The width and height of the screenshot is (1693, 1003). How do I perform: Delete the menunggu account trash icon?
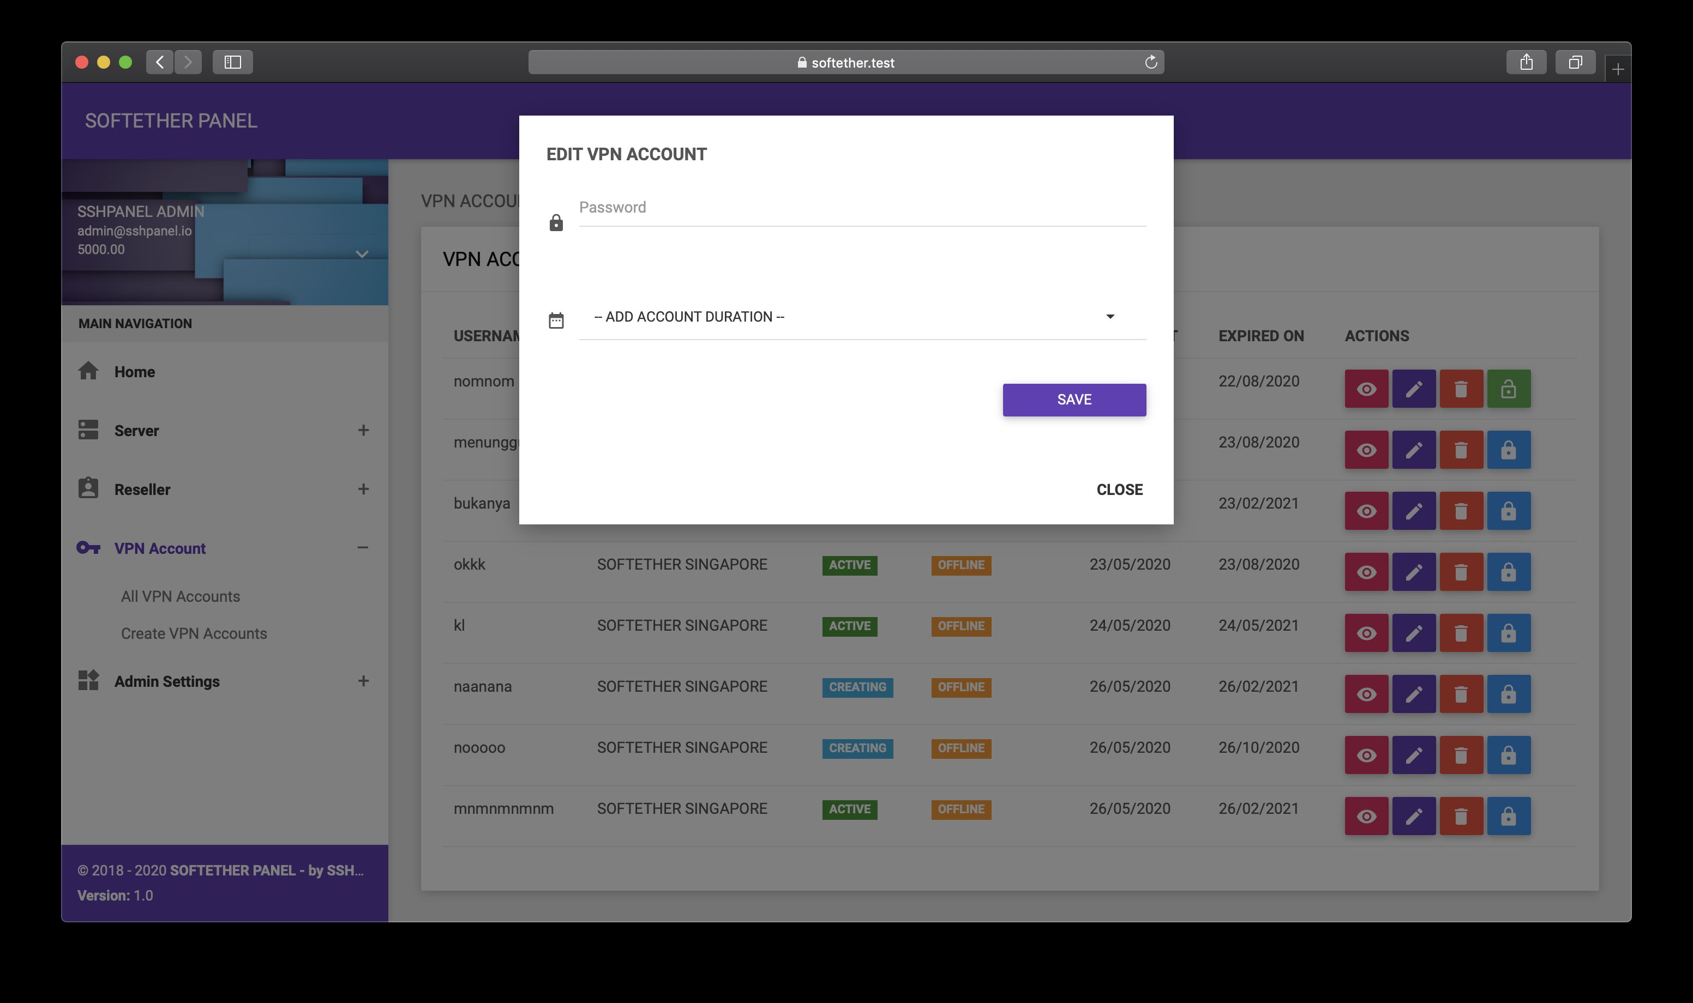tap(1461, 450)
